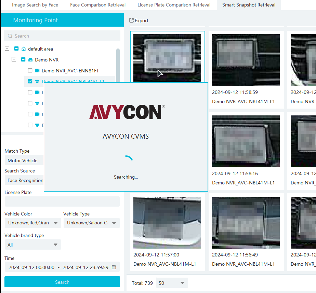Collapse the Demo NVR tree node
The height and width of the screenshot is (293, 316).
[x=14, y=59]
